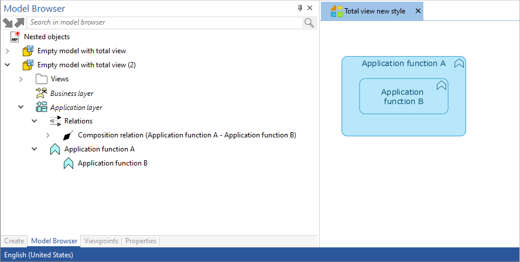Image resolution: width=520 pixels, height=262 pixels.
Task: Click the Nested objects model package icon
Action: (15, 37)
